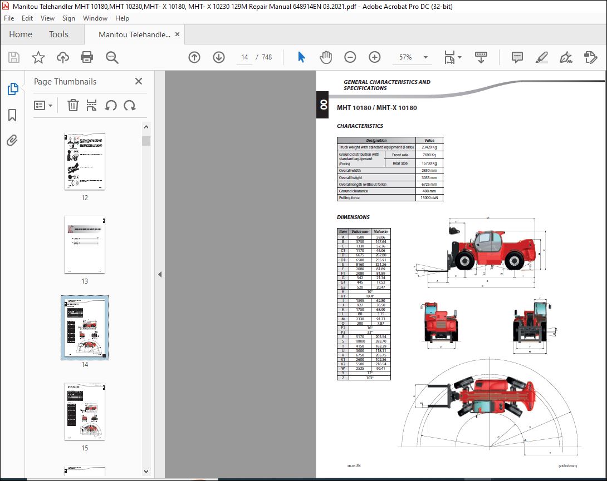Click the 57% zoom value field
Viewport: 607px width, 481px height.
coord(405,57)
